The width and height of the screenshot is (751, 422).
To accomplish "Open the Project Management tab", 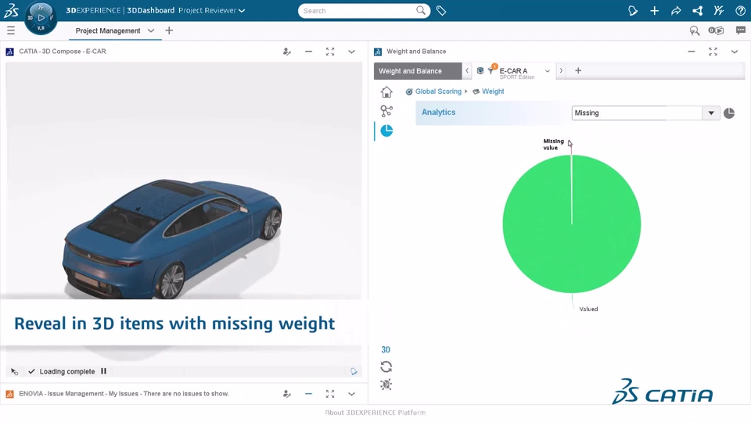I will point(108,30).
